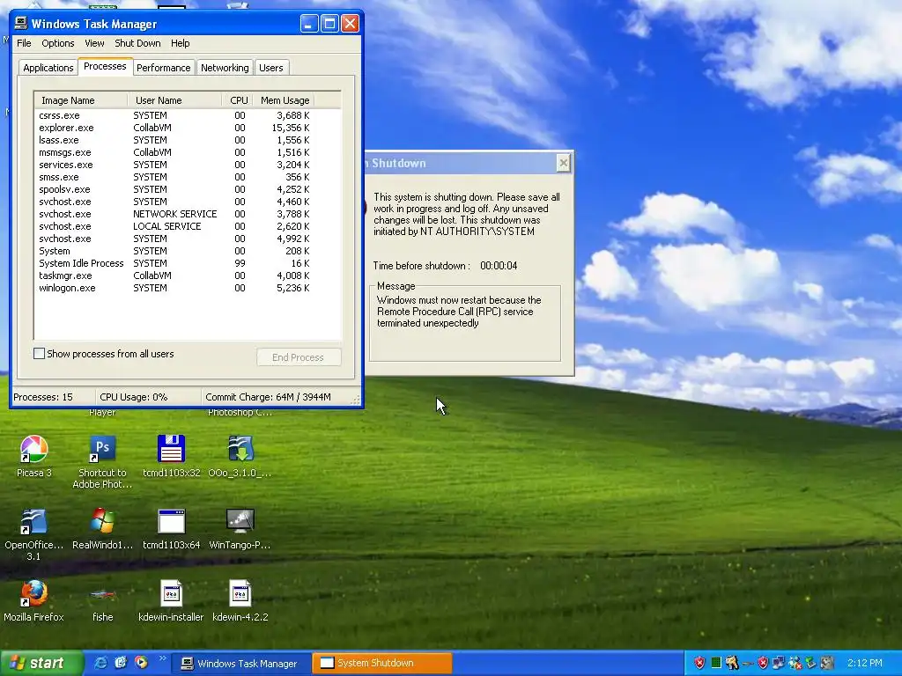
Task: Click the End Process button
Action: (299, 357)
